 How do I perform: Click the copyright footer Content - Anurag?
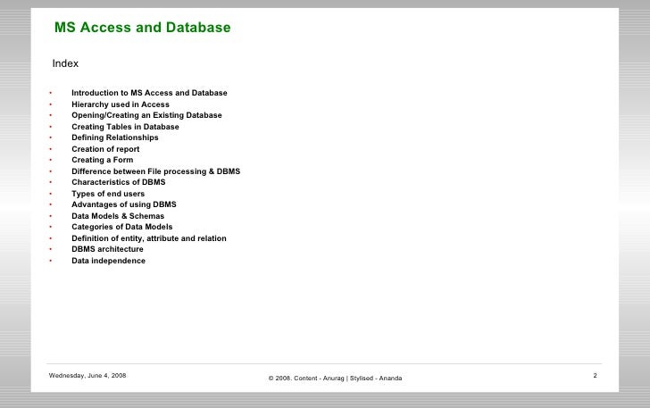pos(335,379)
